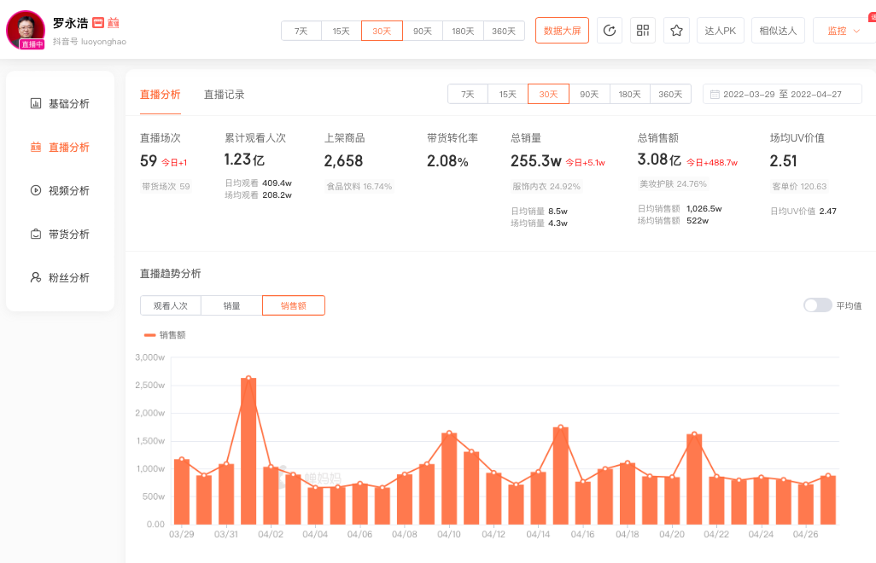Choose 90天 in the header time range selector

(422, 31)
